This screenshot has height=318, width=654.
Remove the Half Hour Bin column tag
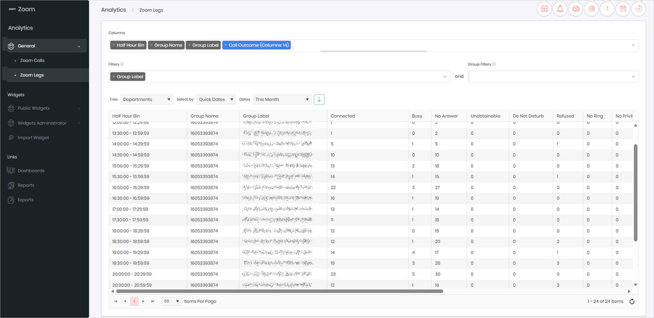pyautogui.click(x=114, y=45)
